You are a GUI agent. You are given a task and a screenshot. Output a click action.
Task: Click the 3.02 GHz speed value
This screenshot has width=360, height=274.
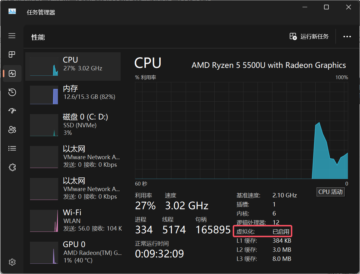tap(187, 206)
